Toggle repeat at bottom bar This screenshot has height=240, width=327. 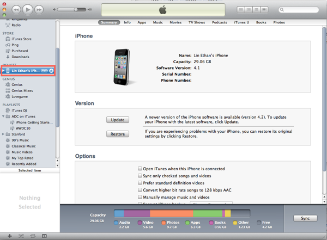click(x=33, y=236)
